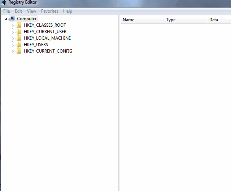
Task: Select the HKEY_CURRENT_CONFIG label
Action: [x=48, y=51]
